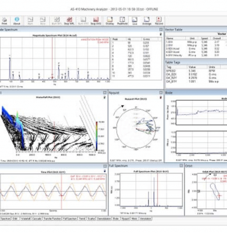Click the red cursor line in Magnitude Spectrum
This screenshot has height=233, width=227.
tap(52, 58)
